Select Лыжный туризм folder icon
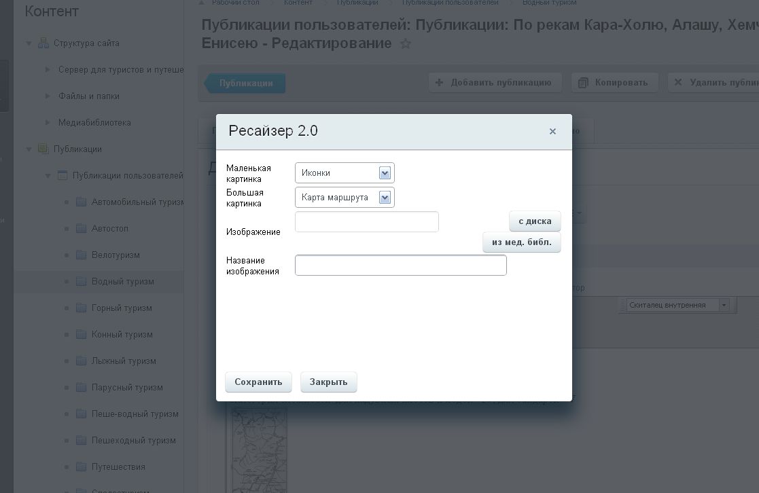This screenshot has height=493, width=759. click(x=82, y=361)
